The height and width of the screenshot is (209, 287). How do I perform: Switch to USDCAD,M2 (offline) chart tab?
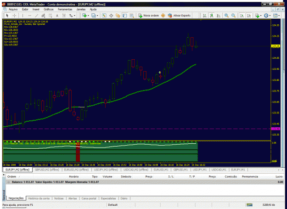[x=135, y=169]
